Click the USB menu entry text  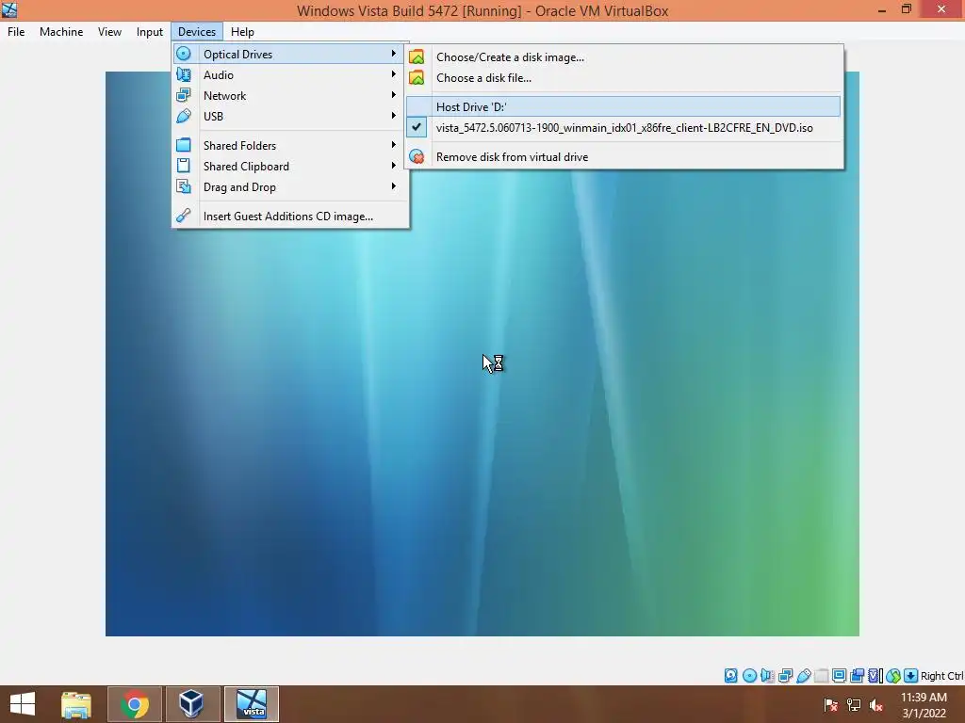point(214,116)
